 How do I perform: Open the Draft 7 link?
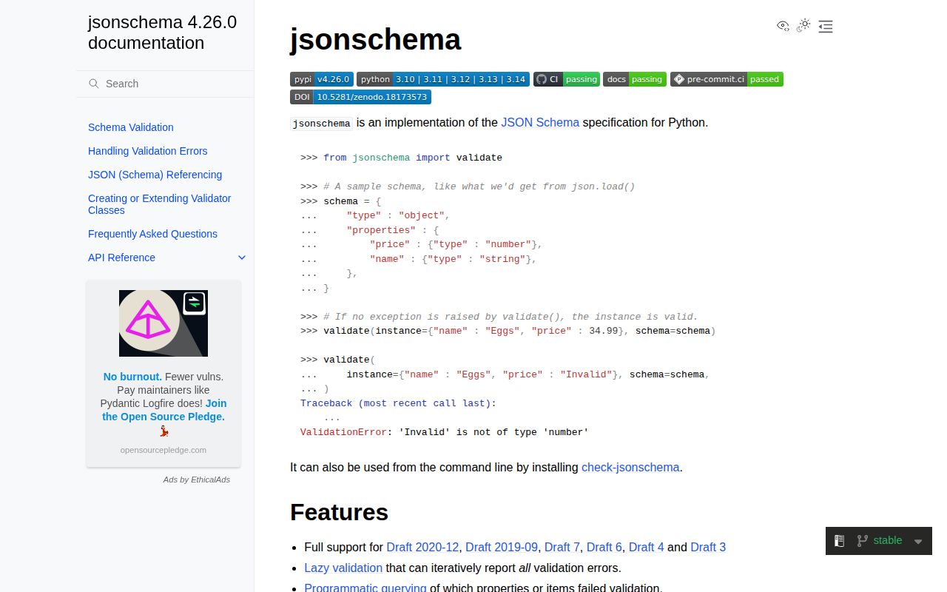562,547
